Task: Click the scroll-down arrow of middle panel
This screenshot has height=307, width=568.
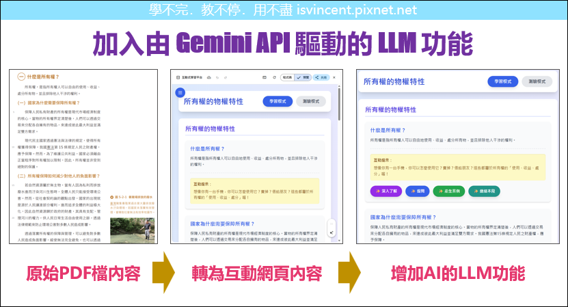Action: (x=340, y=240)
